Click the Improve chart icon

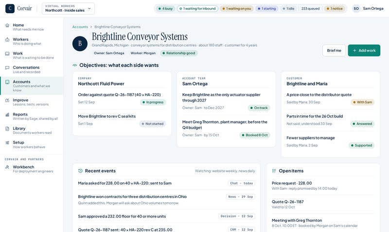[7, 100]
